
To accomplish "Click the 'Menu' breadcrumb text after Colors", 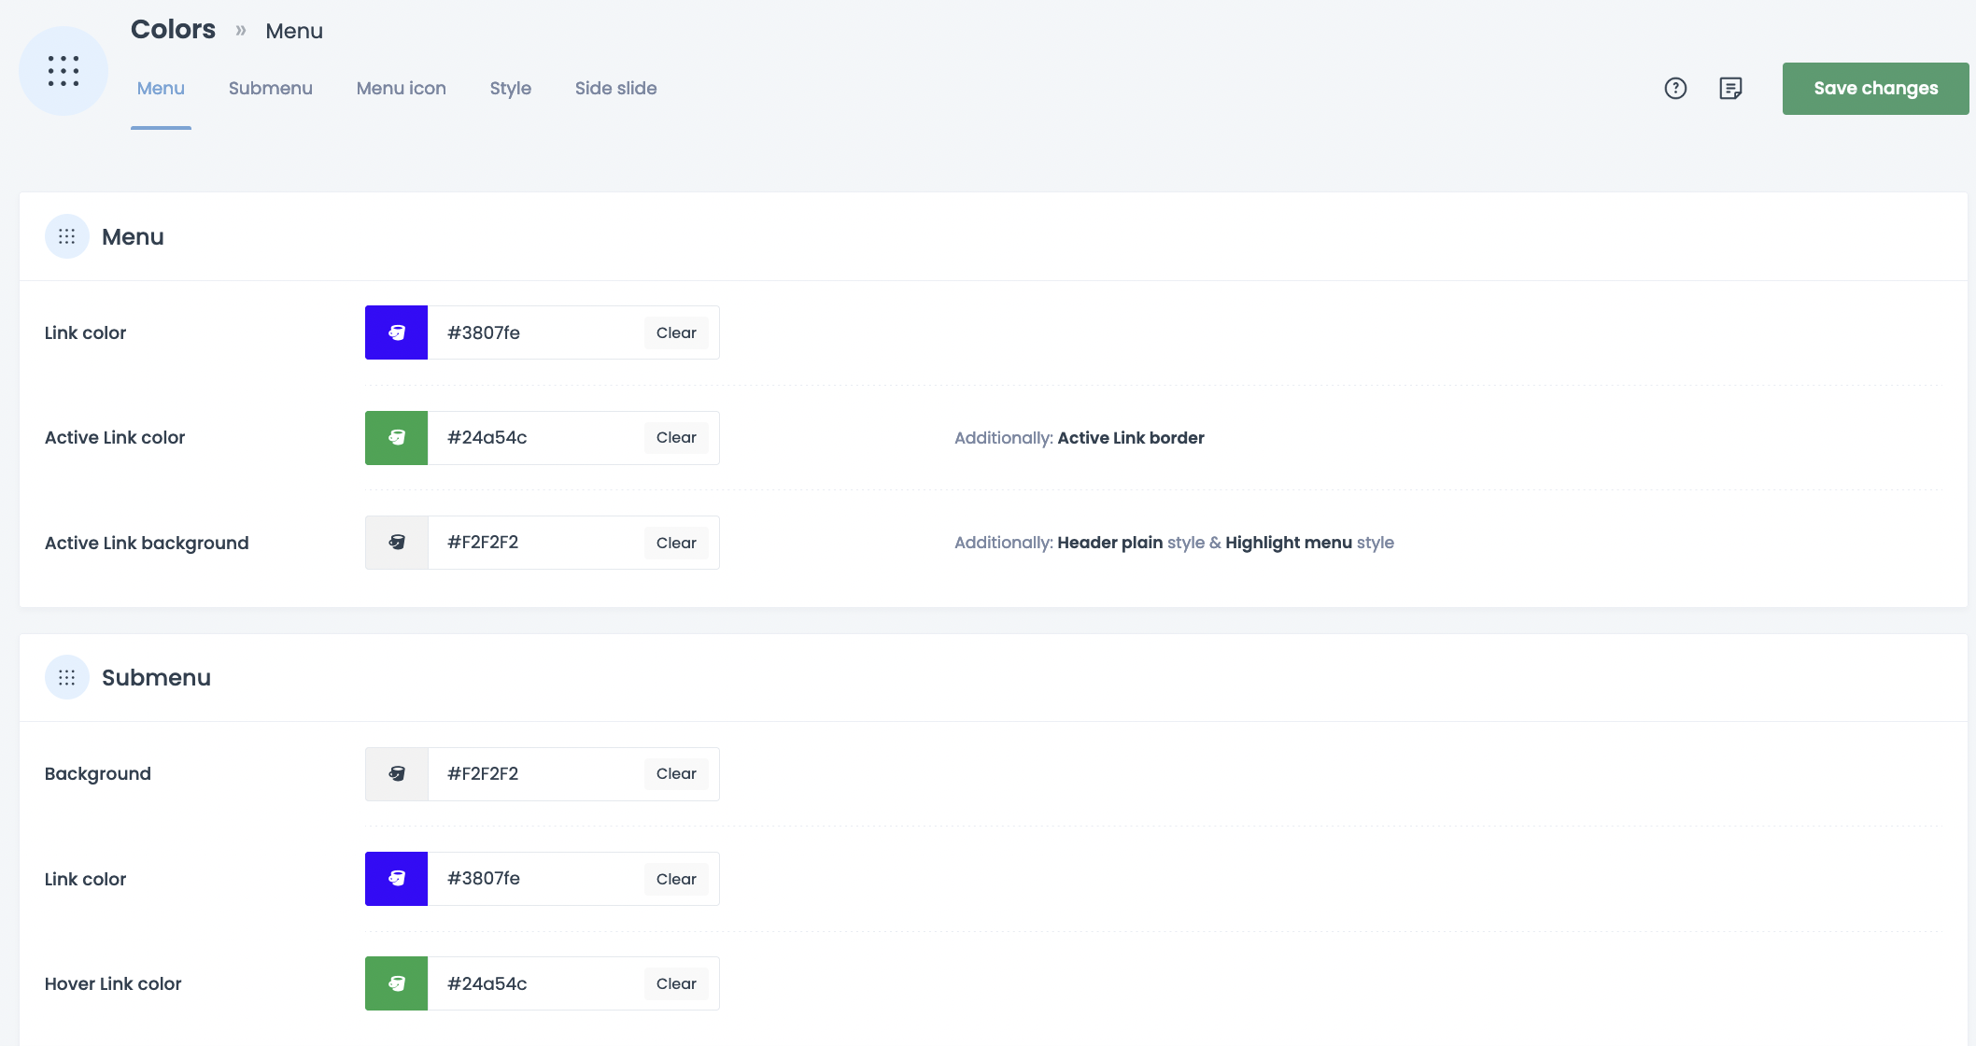I will [294, 31].
